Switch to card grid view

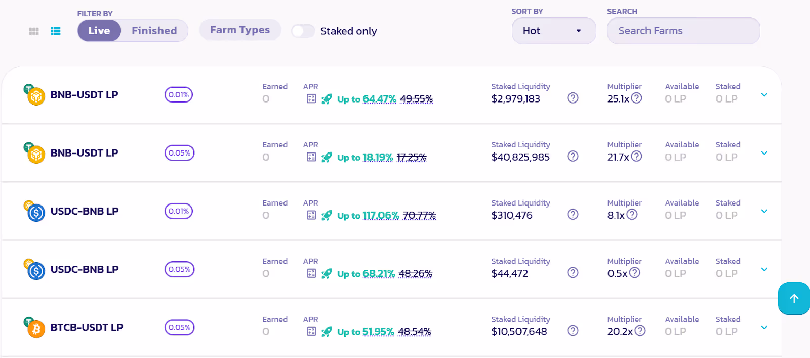[x=34, y=31]
